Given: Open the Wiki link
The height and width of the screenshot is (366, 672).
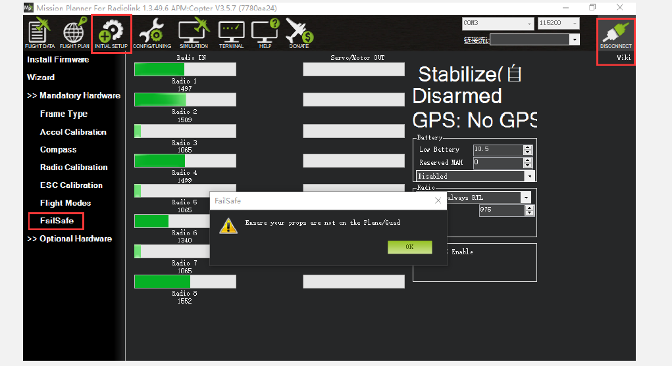Looking at the screenshot, I should (623, 58).
